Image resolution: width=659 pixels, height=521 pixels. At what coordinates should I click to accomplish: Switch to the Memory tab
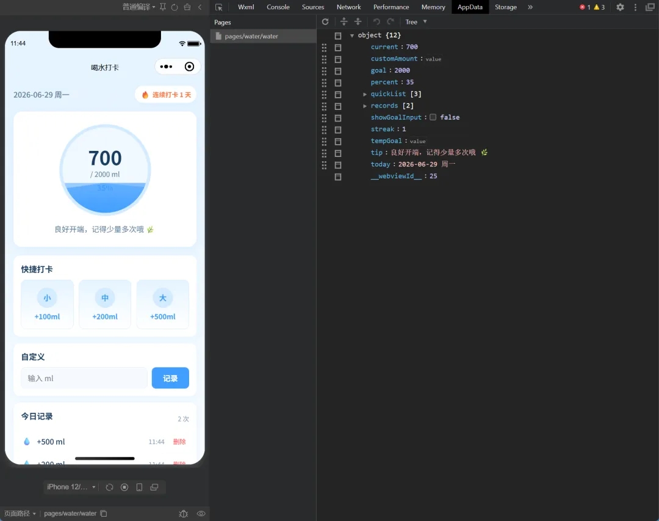(433, 7)
